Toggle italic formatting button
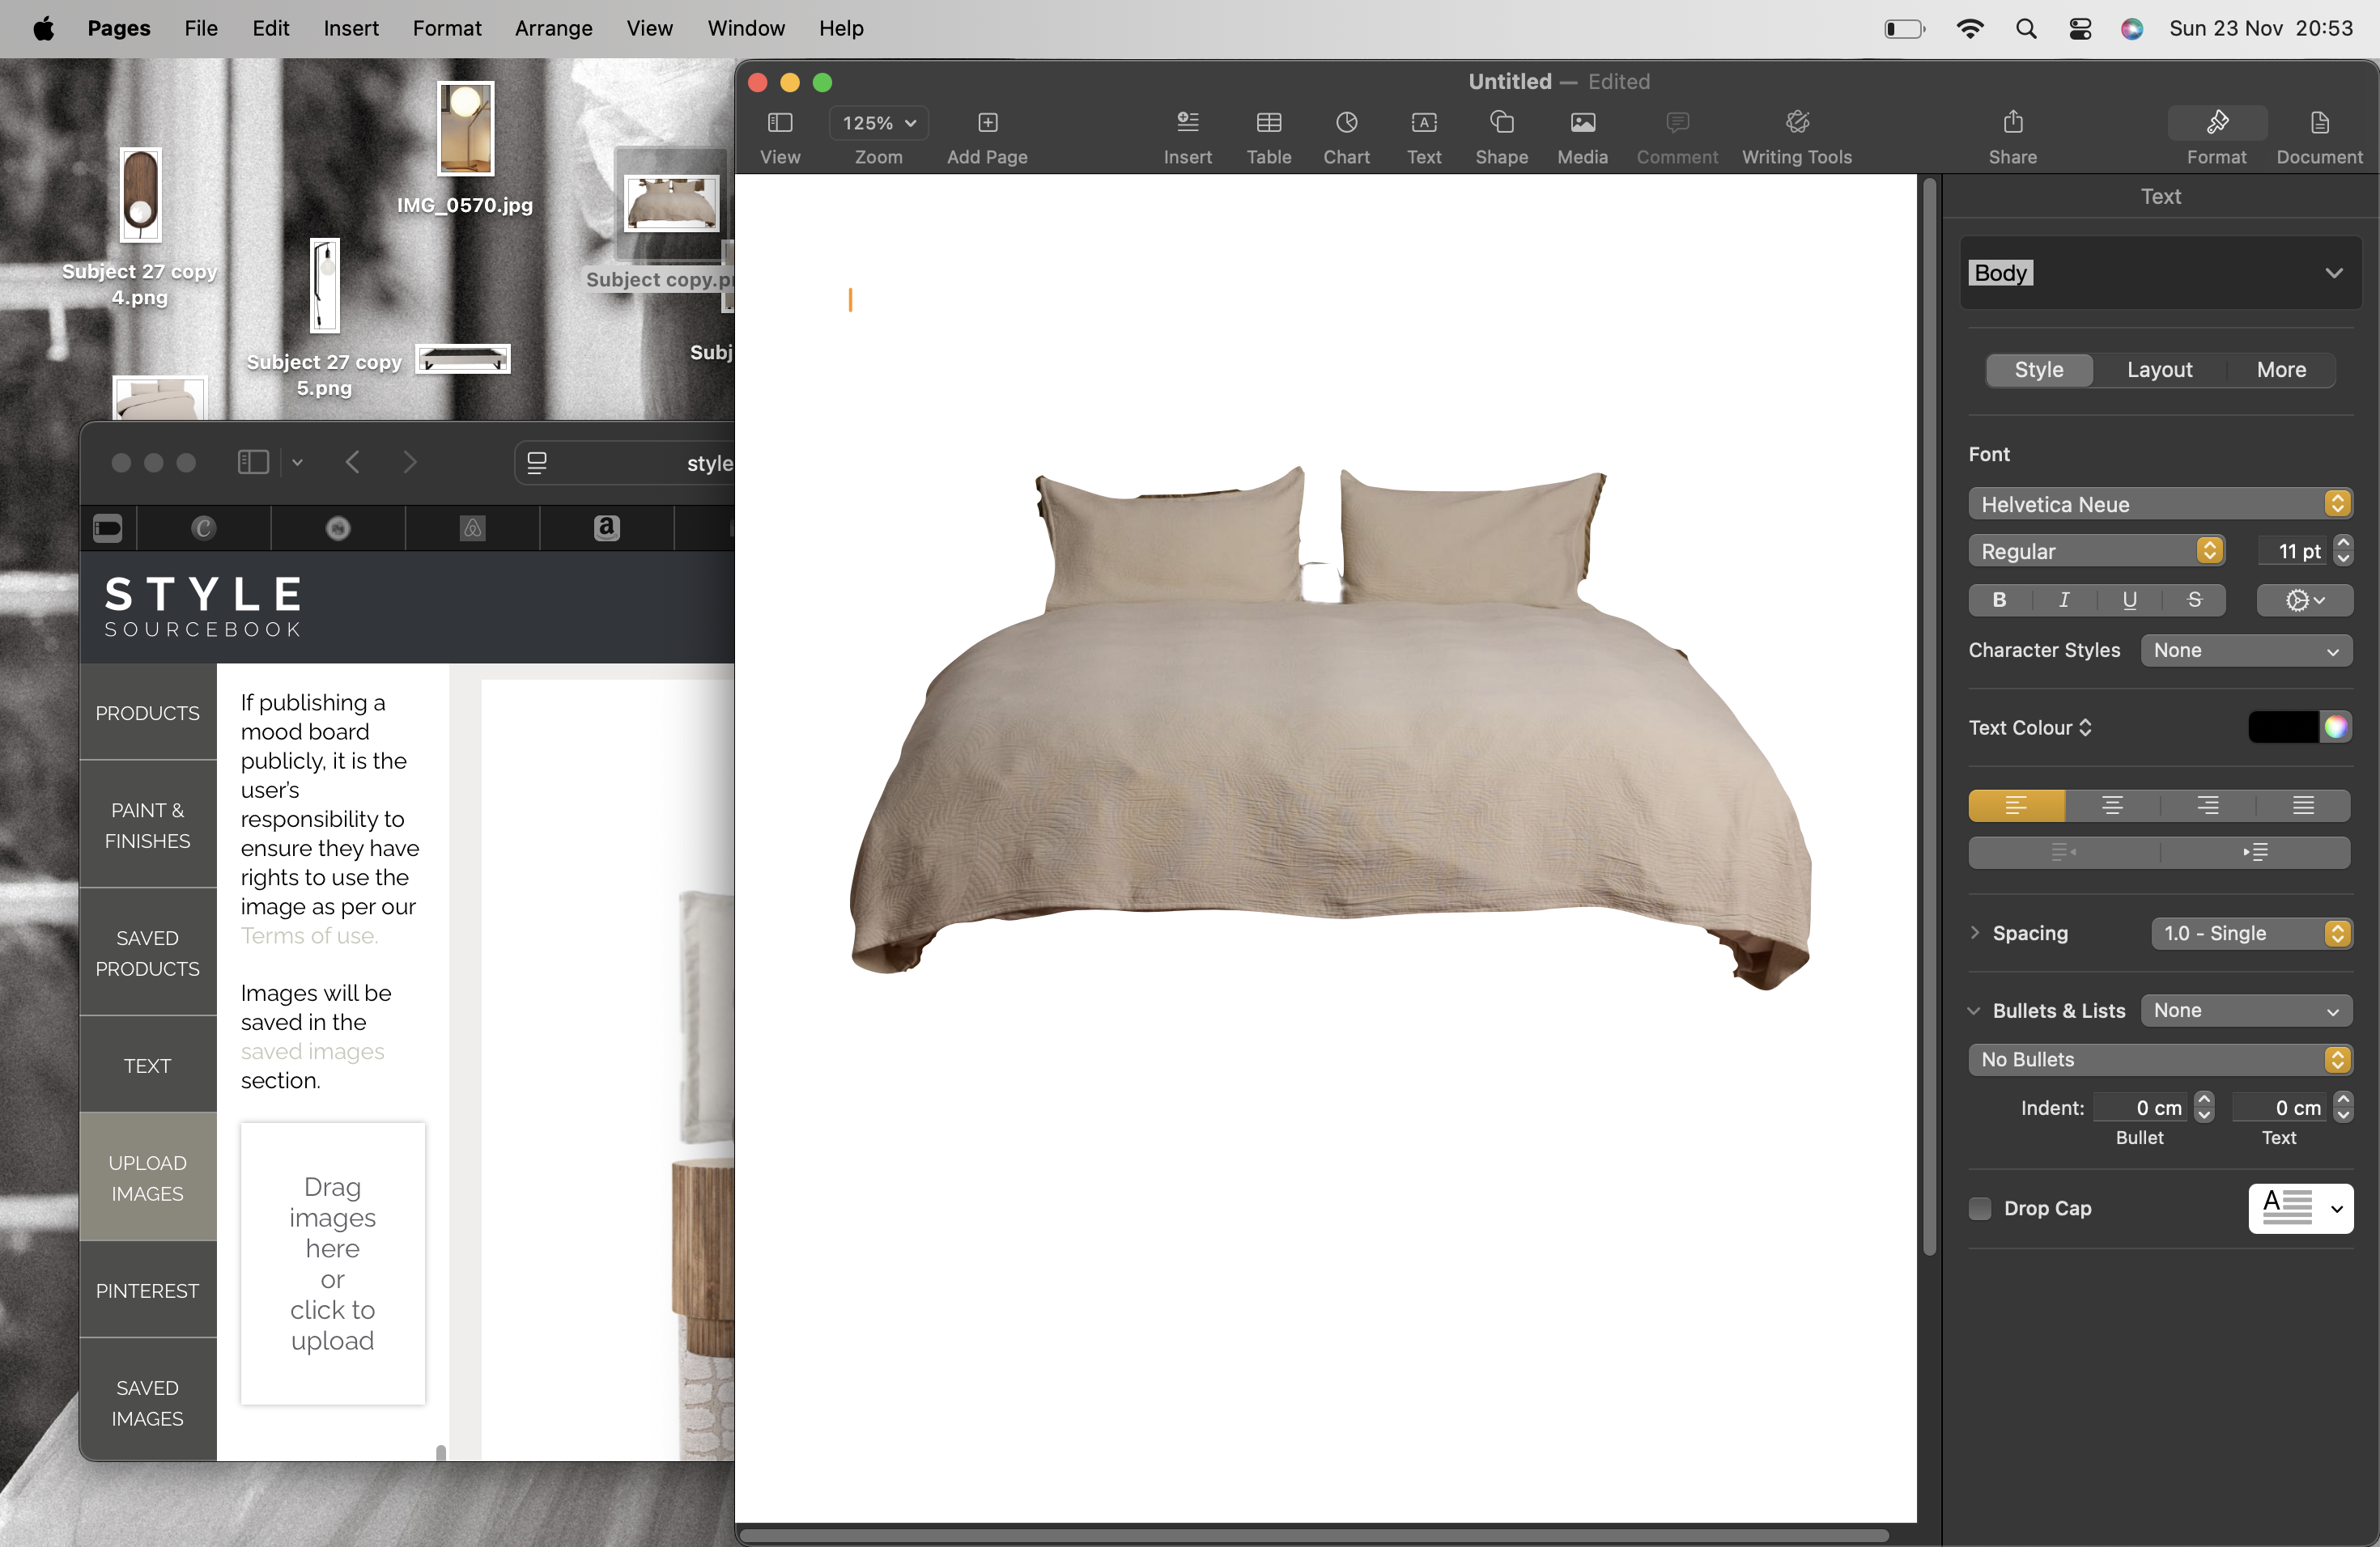The image size is (2380, 1547). coord(2064,600)
